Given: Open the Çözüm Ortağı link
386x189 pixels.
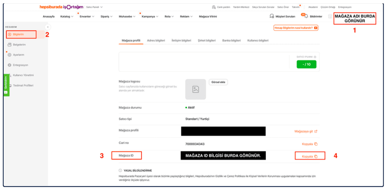Looking at the screenshot, I should [328, 7].
